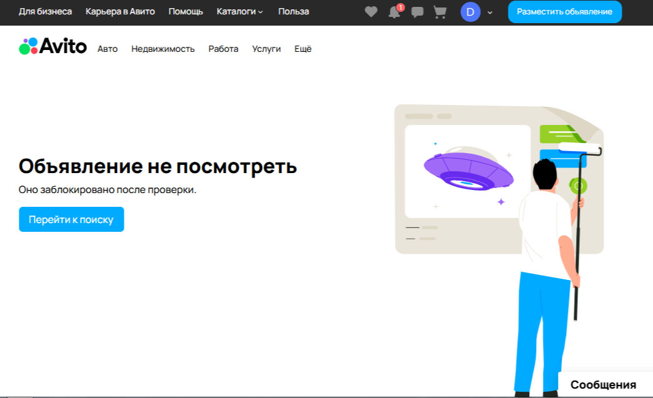Screen dimensions: 653x398
Task: Expand the Ещё categories menu
Action: pos(303,49)
